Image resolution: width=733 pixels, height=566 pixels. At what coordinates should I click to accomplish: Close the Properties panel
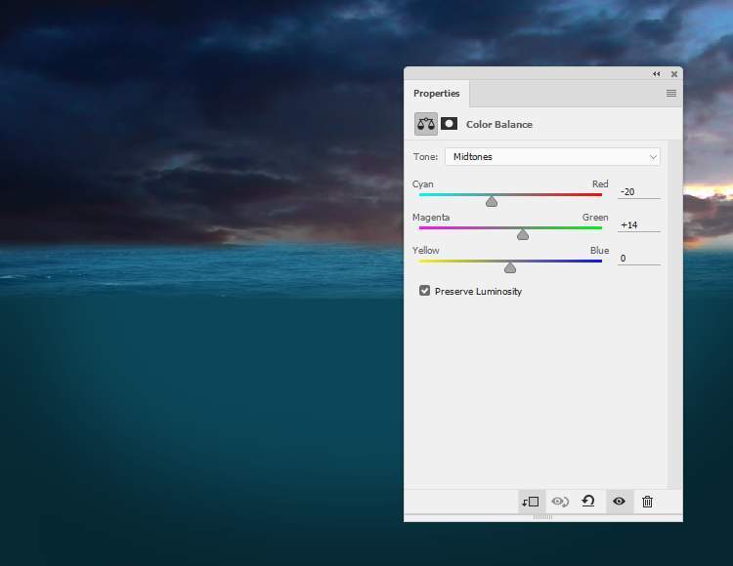coord(674,74)
